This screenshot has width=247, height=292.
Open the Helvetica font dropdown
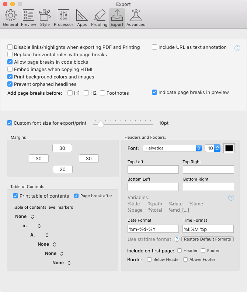172,148
